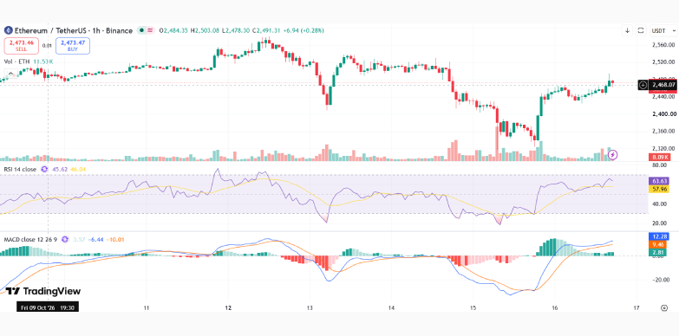The width and height of the screenshot is (679, 336).
Task: Click the +6.94 (+0.28%) change value
Action: [304, 30]
